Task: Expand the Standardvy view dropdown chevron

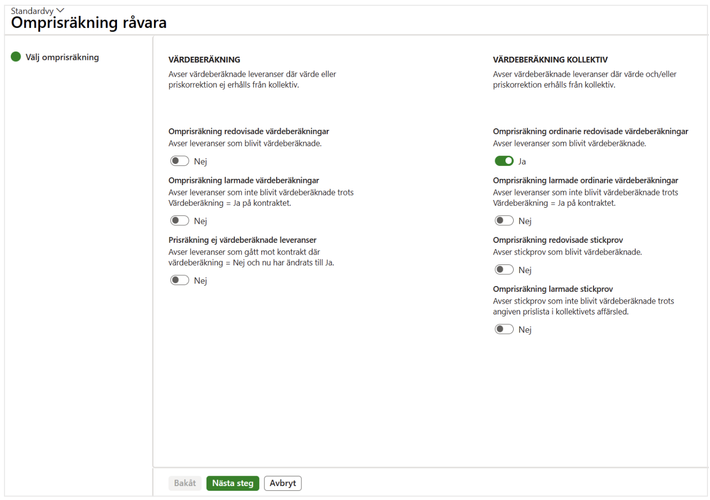Action: 60,10
